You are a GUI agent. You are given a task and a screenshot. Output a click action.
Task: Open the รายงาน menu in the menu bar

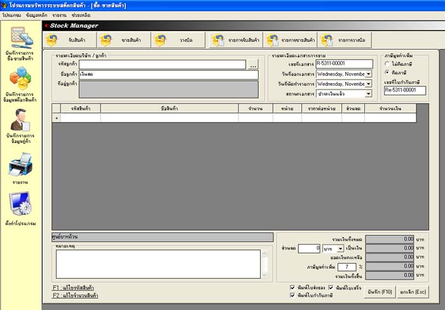click(x=60, y=13)
